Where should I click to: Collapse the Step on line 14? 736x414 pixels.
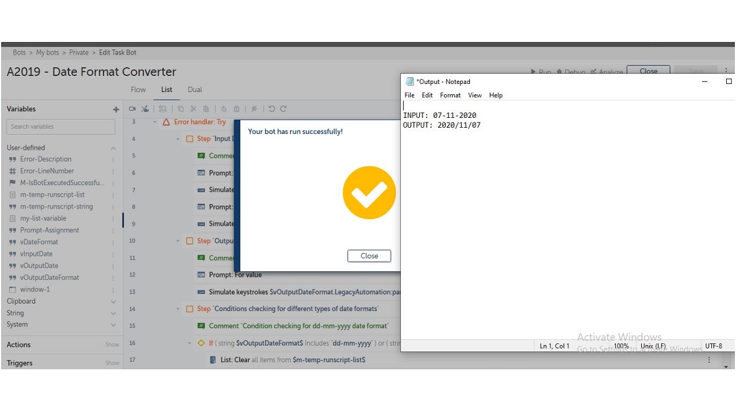[x=178, y=309]
